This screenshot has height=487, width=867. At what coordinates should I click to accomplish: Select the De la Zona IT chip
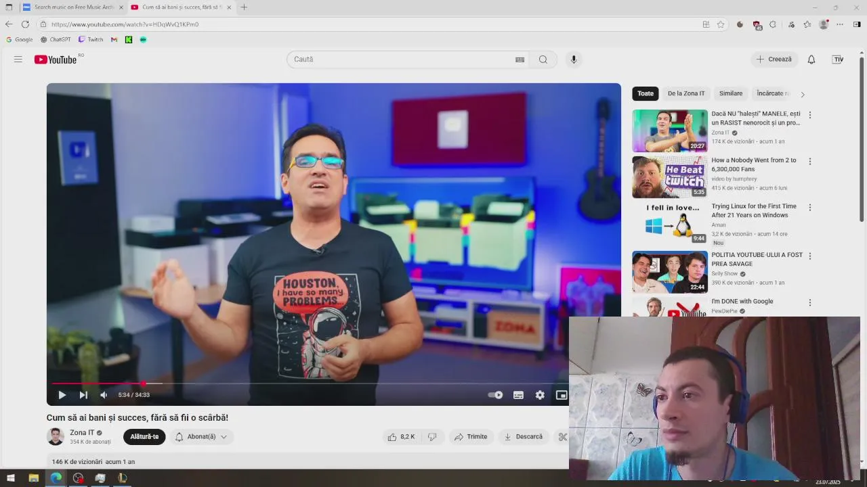[x=686, y=93]
